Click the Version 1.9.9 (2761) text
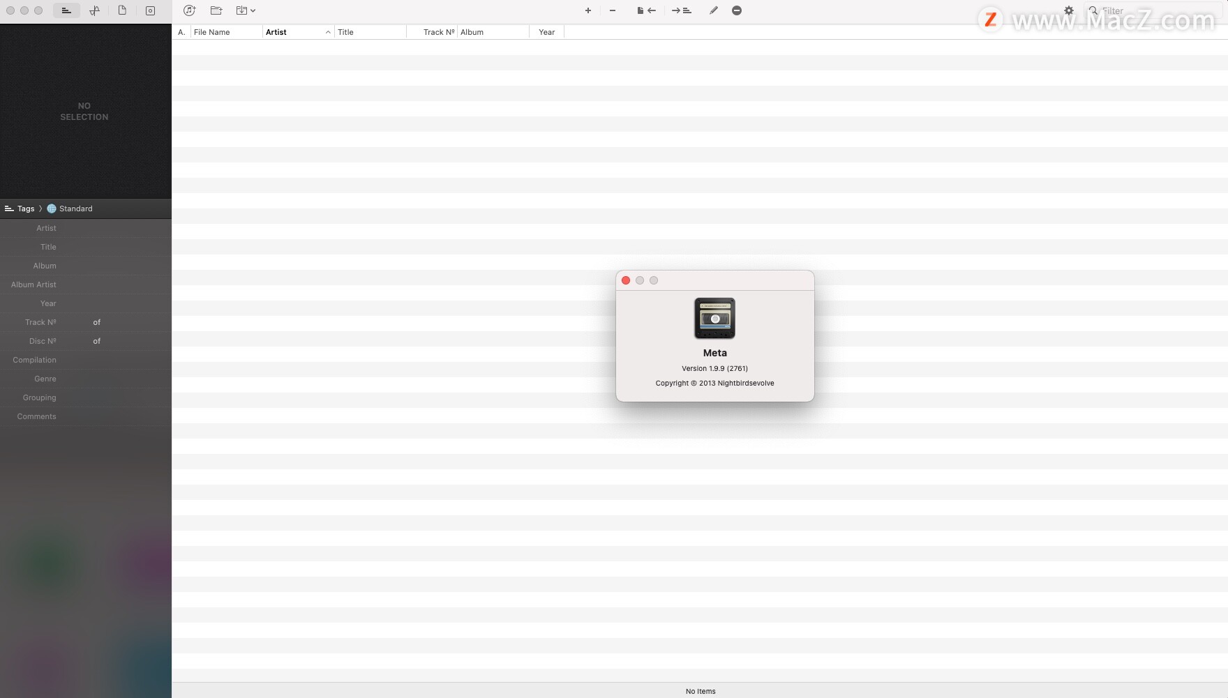 point(714,368)
